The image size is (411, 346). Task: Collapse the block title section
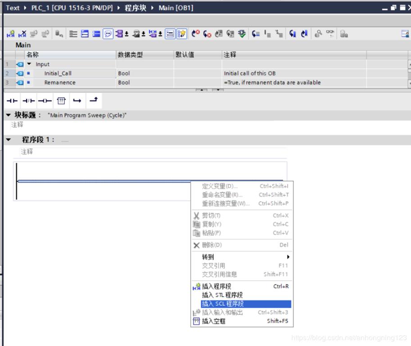pos(8,115)
